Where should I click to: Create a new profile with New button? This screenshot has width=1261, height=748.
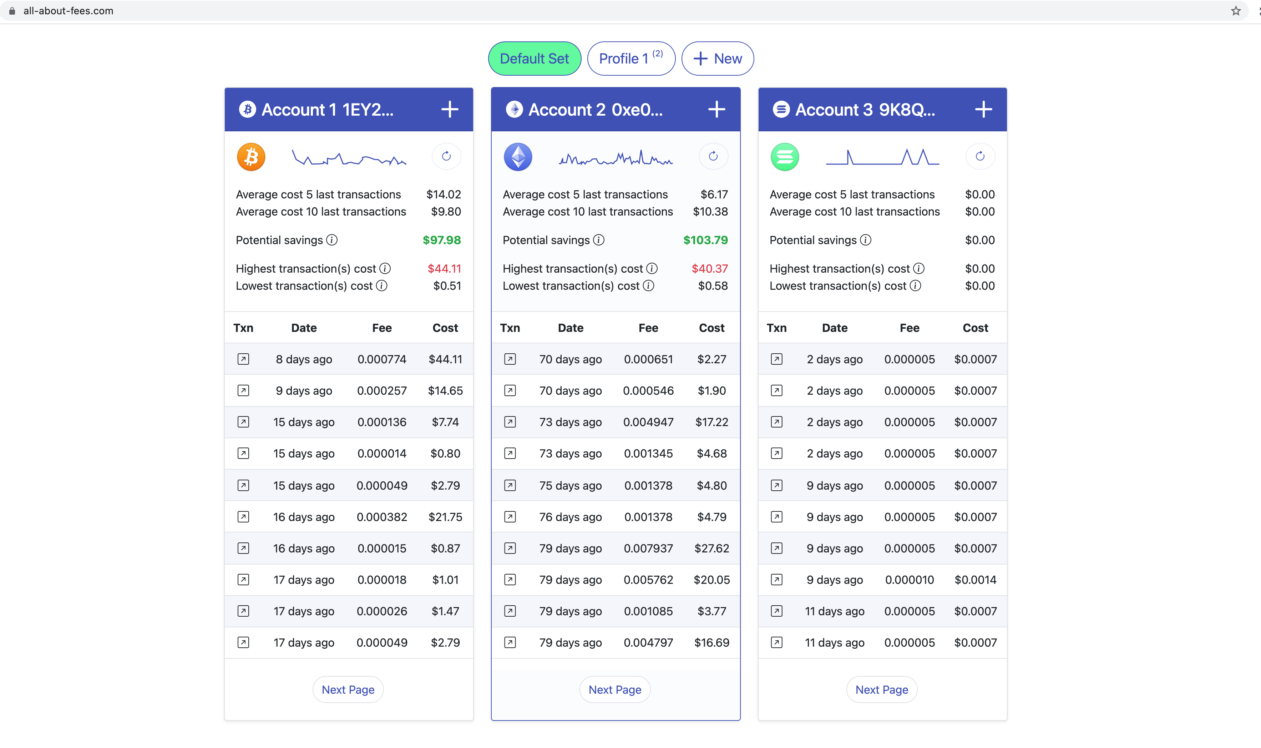[717, 59]
